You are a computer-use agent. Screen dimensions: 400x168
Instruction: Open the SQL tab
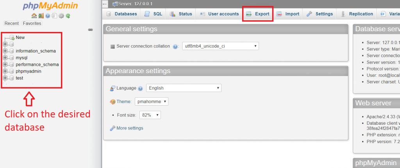pyautogui.click(x=153, y=14)
